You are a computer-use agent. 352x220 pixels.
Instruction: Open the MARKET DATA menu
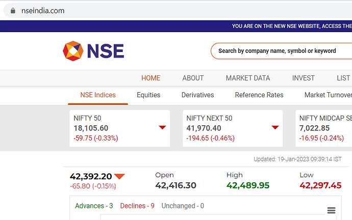tap(248, 78)
